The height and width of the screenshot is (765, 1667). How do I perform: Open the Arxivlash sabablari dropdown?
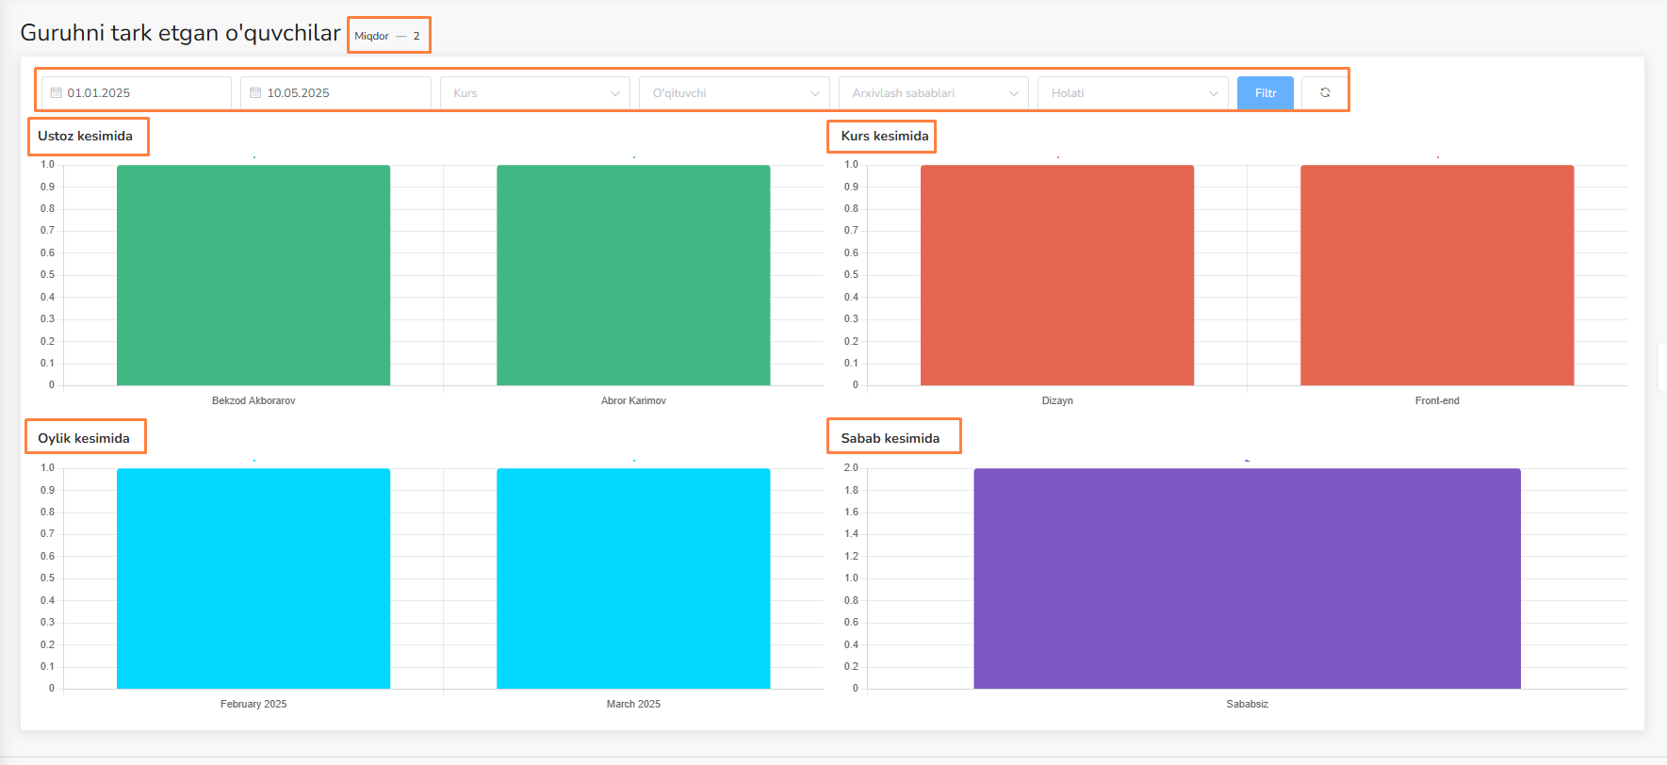point(933,93)
